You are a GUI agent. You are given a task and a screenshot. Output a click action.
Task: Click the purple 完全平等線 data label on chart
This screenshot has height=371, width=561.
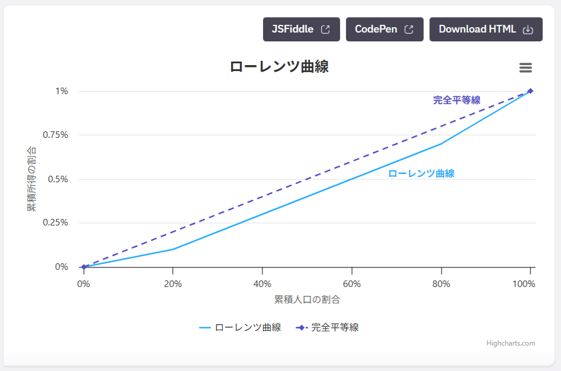(456, 100)
